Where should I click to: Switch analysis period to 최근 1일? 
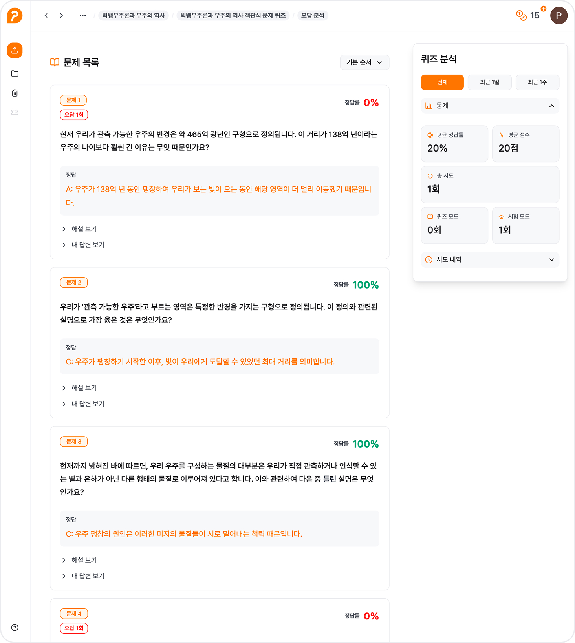pos(489,82)
